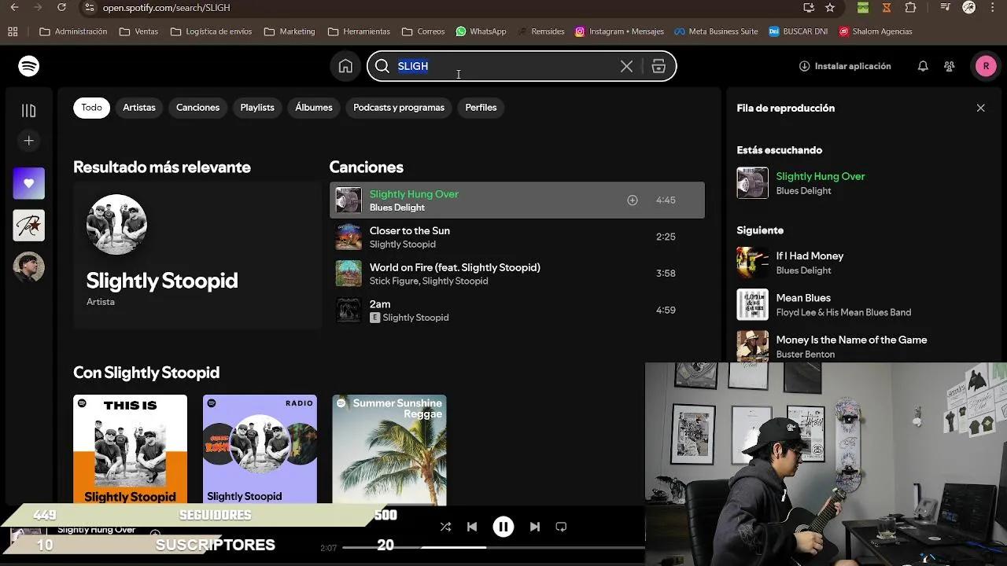This screenshot has height=566, width=1007.
Task: Open This Is Slightly Stoopid playlist
Action: pyautogui.click(x=131, y=450)
